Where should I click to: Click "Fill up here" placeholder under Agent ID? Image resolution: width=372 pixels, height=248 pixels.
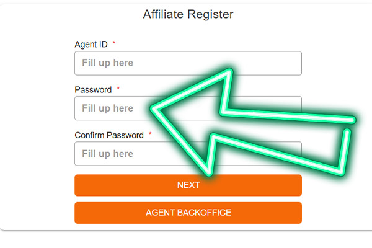click(107, 63)
